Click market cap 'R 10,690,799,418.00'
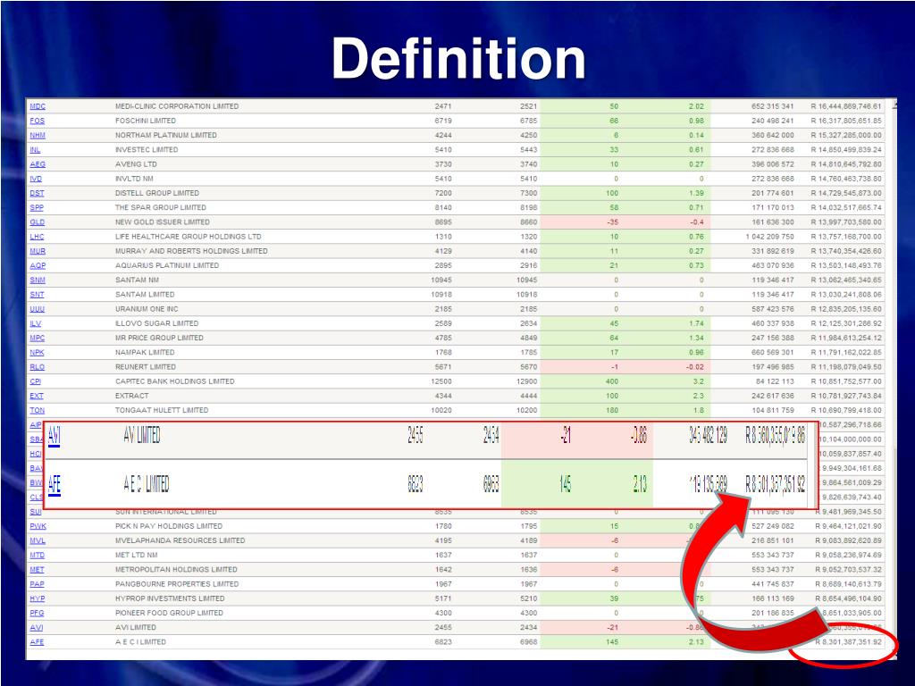The width and height of the screenshot is (915, 686). point(846,410)
